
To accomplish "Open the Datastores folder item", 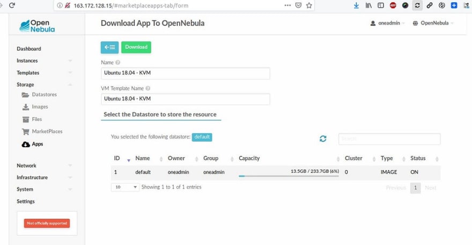I will pyautogui.click(x=39, y=95).
